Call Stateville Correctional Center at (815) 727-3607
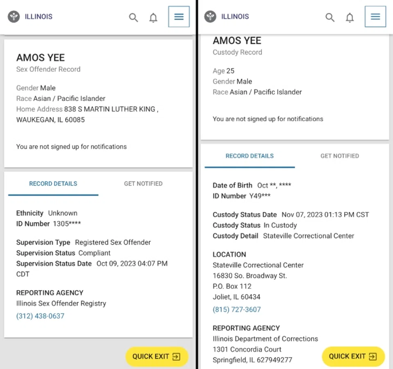Viewport: 393px width, 369px height. 237,310
